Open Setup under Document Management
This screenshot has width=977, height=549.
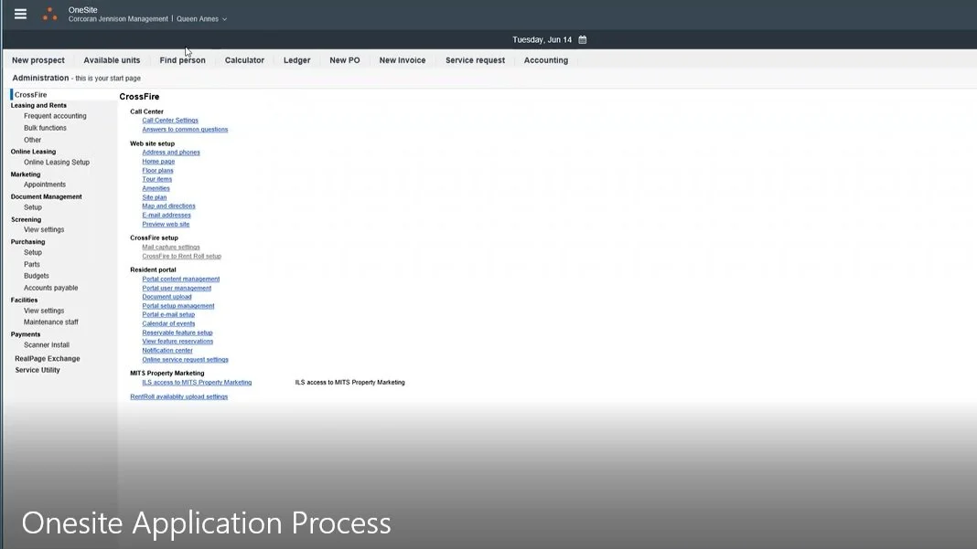[x=33, y=207]
